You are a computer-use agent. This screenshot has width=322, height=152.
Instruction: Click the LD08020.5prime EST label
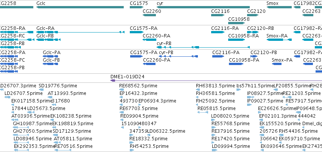click(x=230, y=116)
